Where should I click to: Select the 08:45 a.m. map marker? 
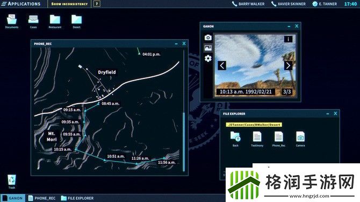coord(98,104)
